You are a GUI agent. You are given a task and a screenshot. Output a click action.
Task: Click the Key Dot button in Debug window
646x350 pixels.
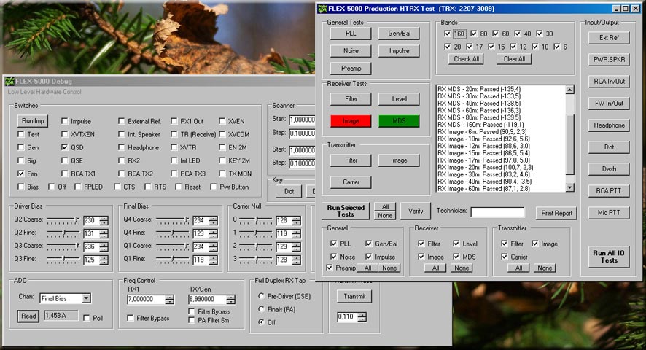(289, 191)
